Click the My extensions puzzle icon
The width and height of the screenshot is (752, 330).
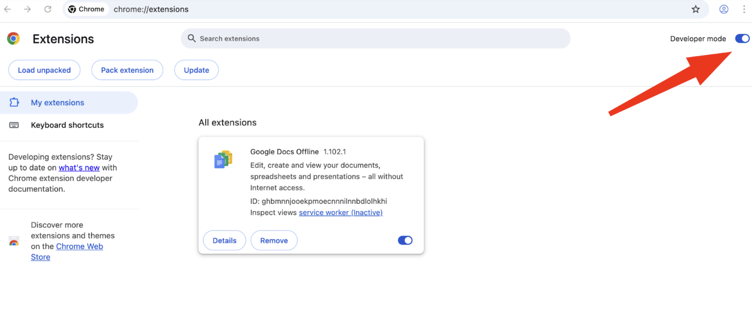(14, 102)
